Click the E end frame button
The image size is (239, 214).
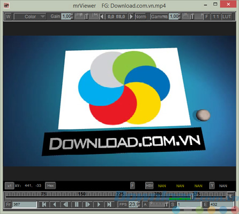pos(205,204)
